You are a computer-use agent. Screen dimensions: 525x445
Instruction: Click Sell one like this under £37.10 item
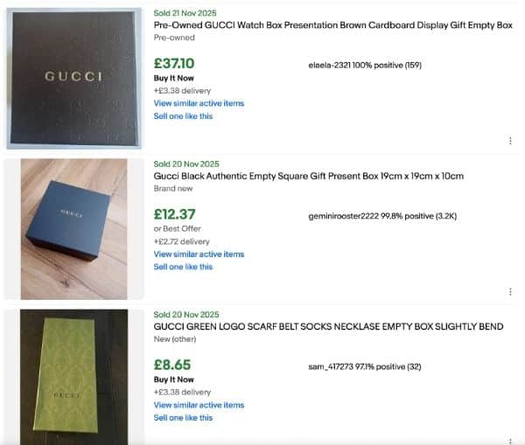[183, 116]
